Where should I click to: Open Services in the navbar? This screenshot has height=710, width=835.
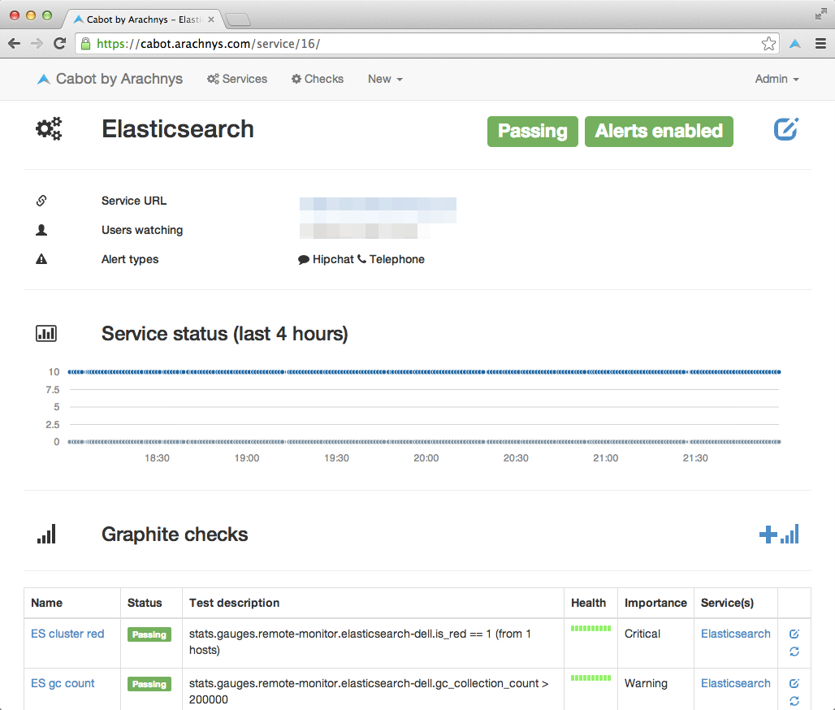pos(237,79)
